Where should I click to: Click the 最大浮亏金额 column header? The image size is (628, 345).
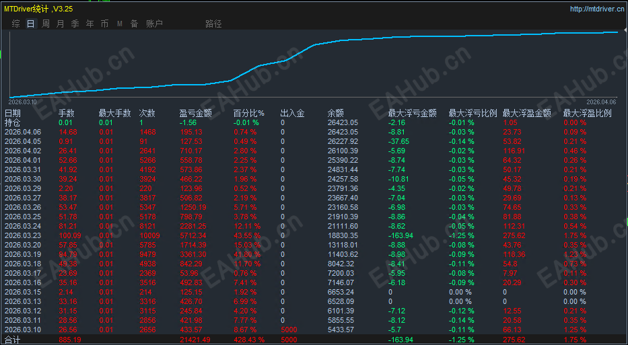[x=412, y=114]
